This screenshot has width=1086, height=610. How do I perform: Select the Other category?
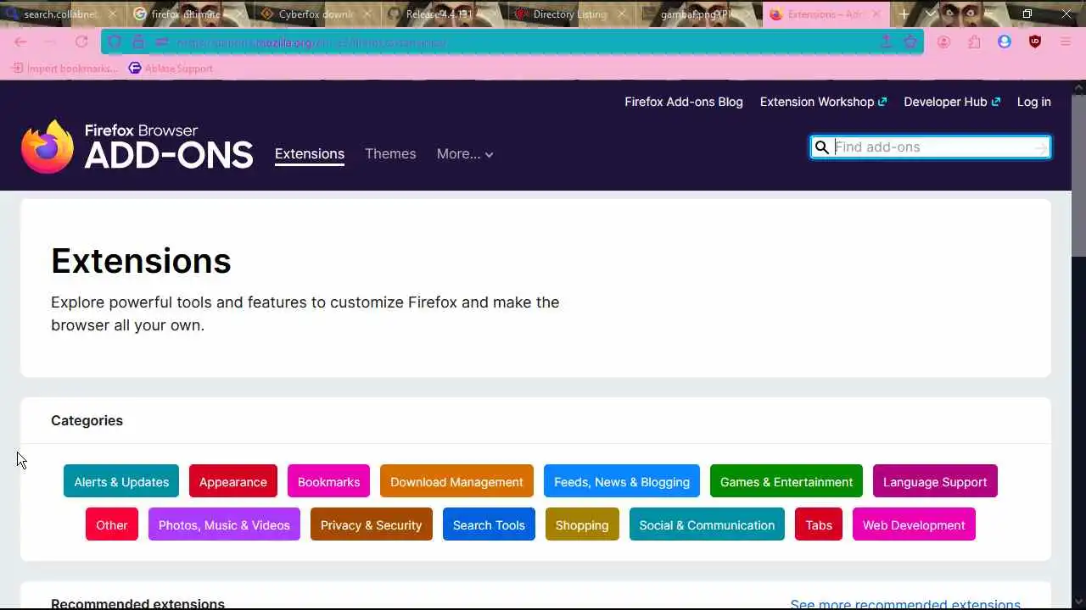click(x=112, y=524)
